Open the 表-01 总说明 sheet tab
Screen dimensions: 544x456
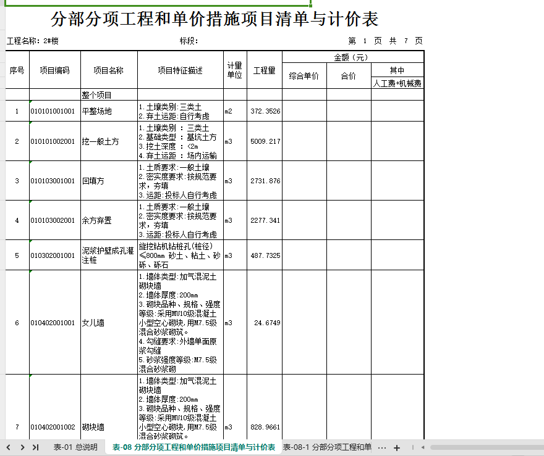pyautogui.click(x=75, y=447)
